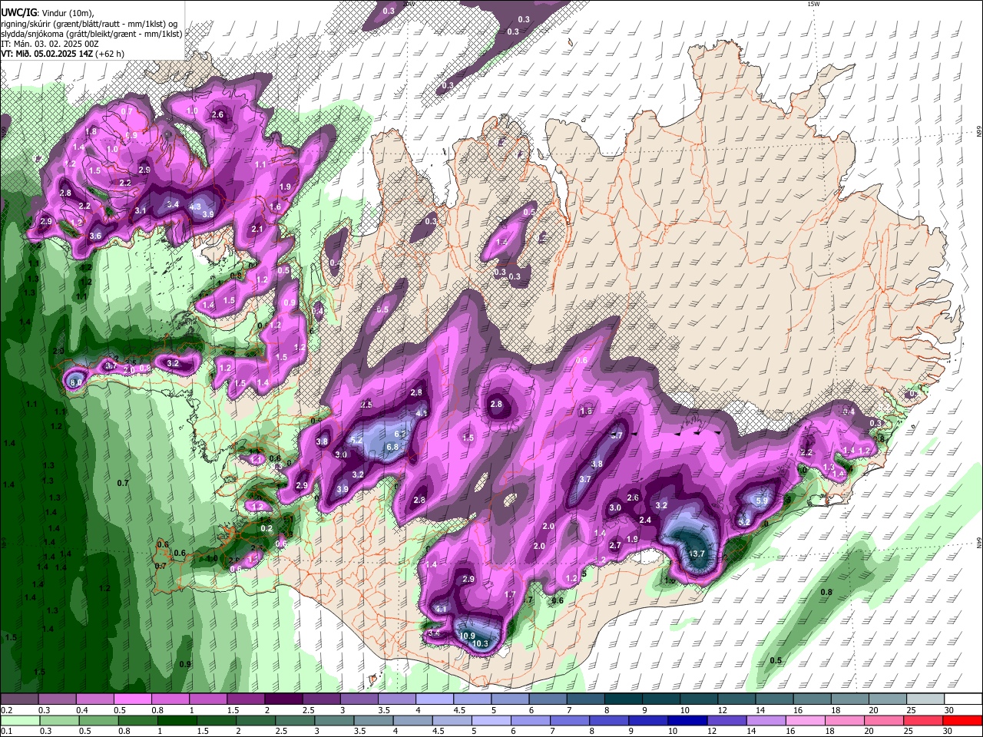Image resolution: width=983 pixels, height=737 pixels.
Task: Pick the grey-blue swatch between 3.5 and 4 in the lower legend row
Action: (373, 720)
